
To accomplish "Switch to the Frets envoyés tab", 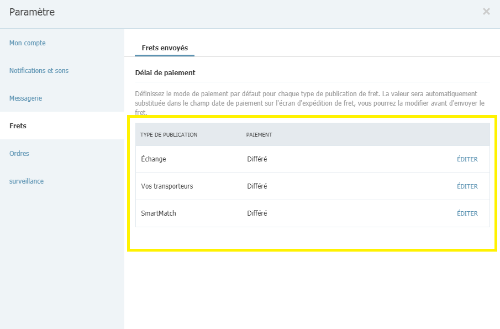I will tap(165, 48).
